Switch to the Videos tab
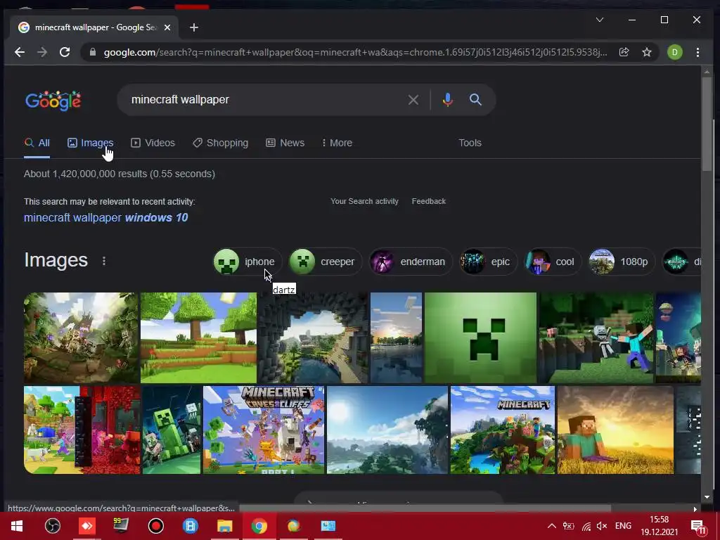The height and width of the screenshot is (540, 720). coord(153,143)
